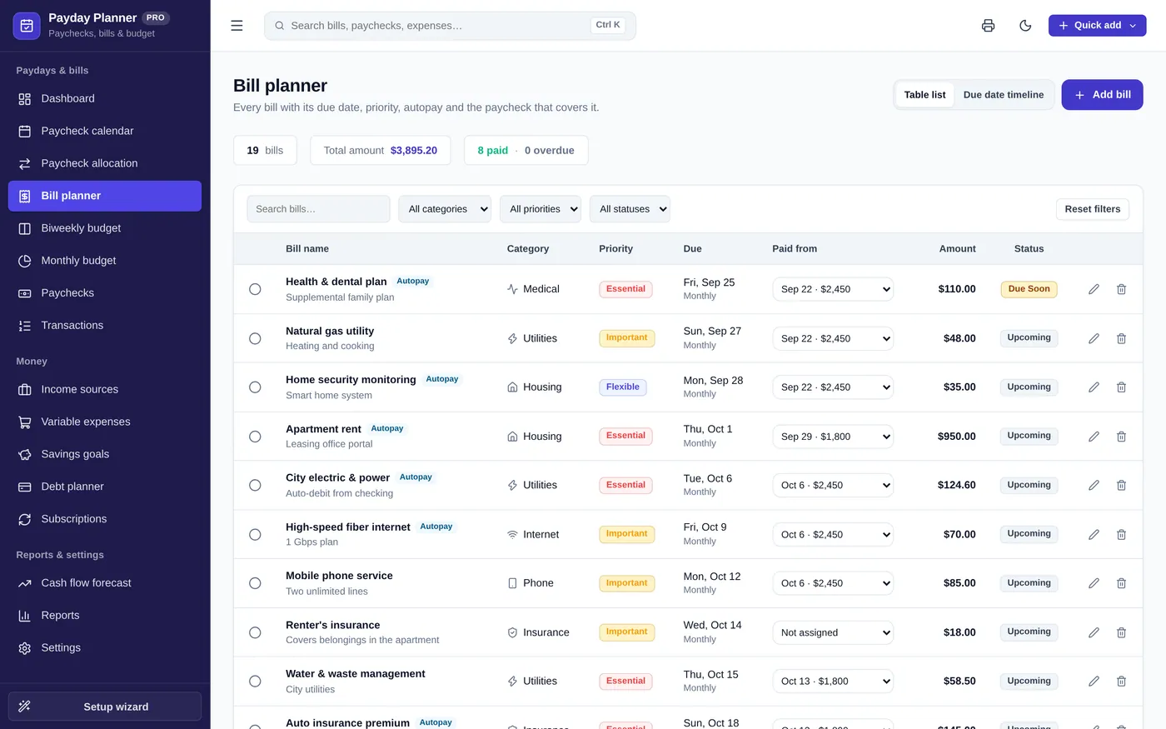The height and width of the screenshot is (729, 1166).
Task: Toggle dark mode with the moon icon
Action: tap(1025, 26)
